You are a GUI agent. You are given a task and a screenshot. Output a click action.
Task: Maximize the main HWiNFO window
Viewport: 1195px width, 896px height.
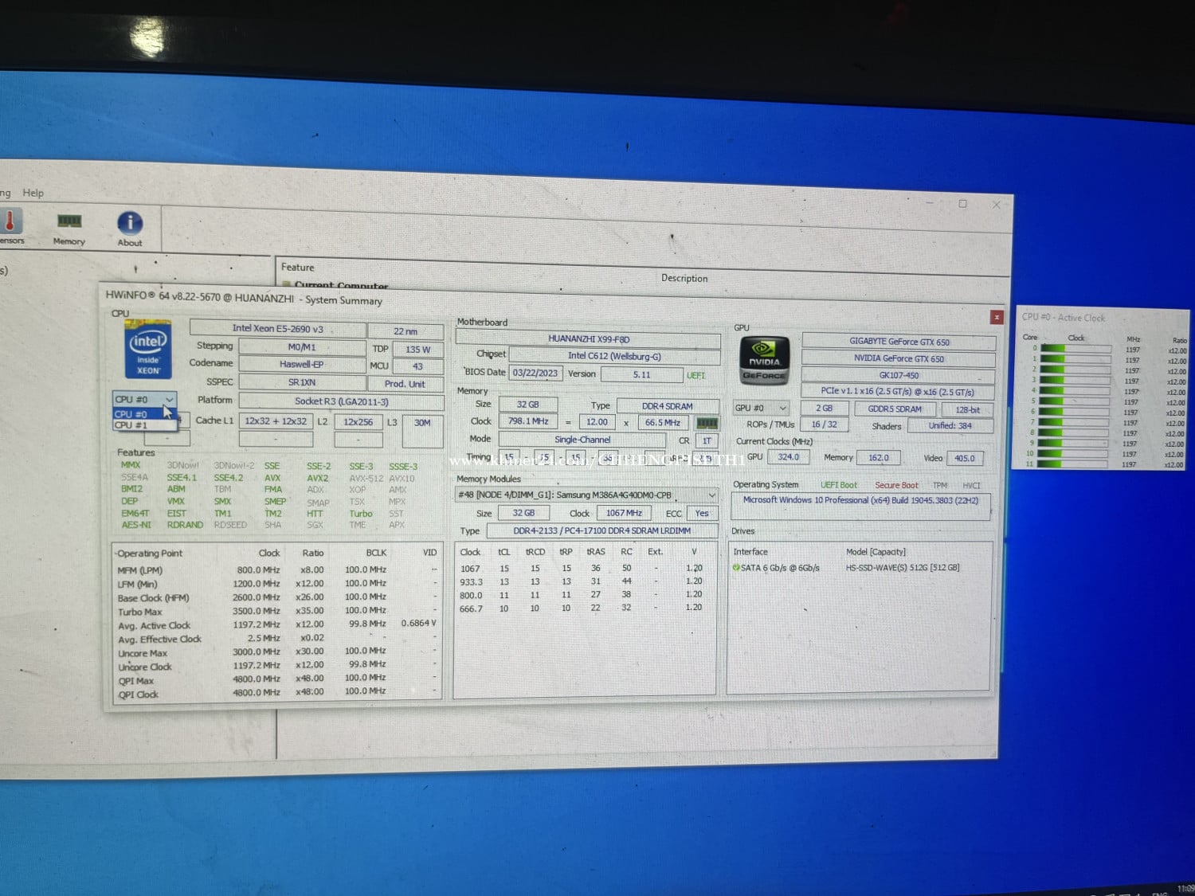(x=962, y=204)
